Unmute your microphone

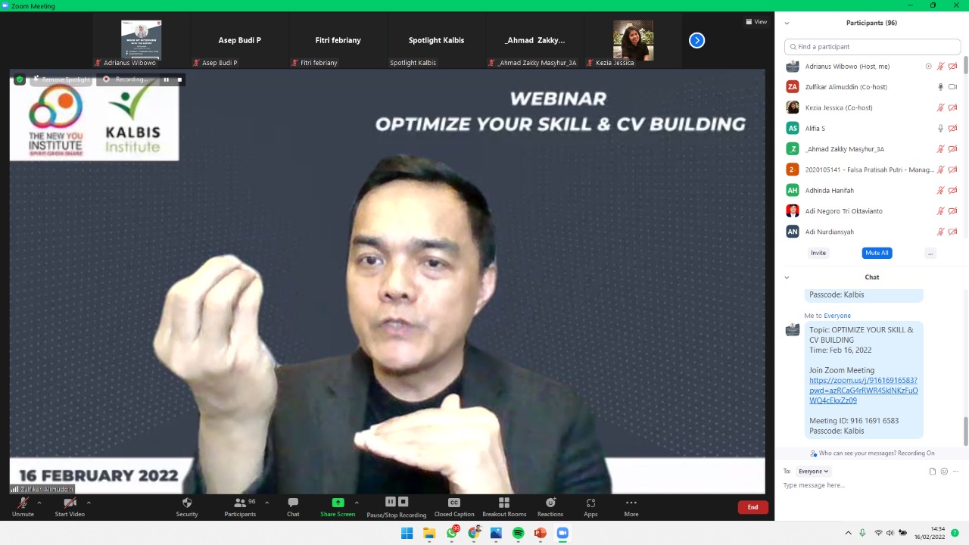(23, 503)
